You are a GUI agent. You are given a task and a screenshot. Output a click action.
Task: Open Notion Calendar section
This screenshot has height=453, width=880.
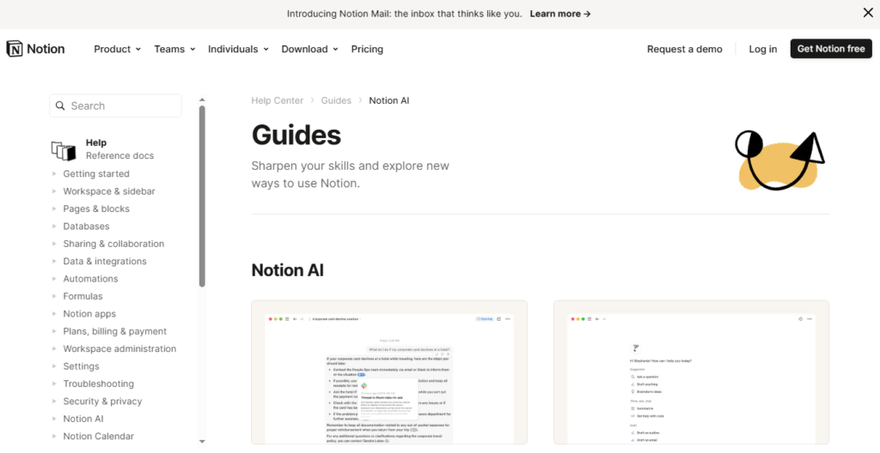(x=98, y=436)
